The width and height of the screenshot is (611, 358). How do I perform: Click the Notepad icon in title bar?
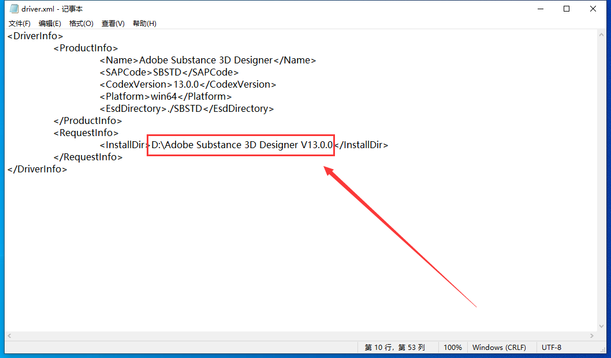click(x=14, y=9)
